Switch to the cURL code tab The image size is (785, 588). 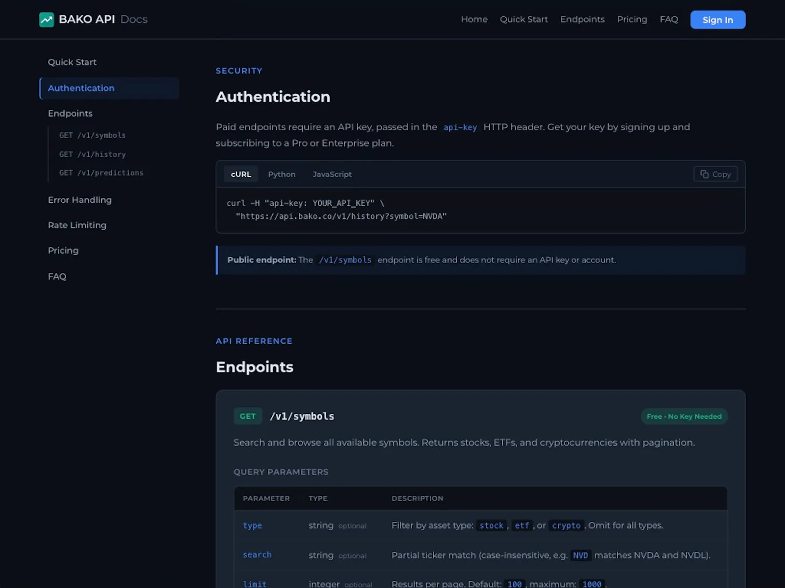point(241,174)
